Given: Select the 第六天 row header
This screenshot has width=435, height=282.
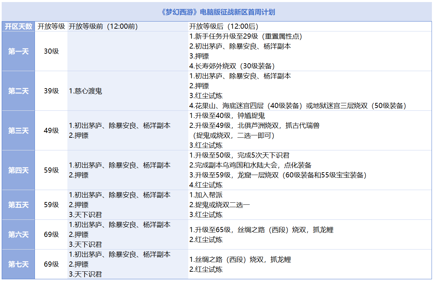Looking at the screenshot, I should coord(18,234).
